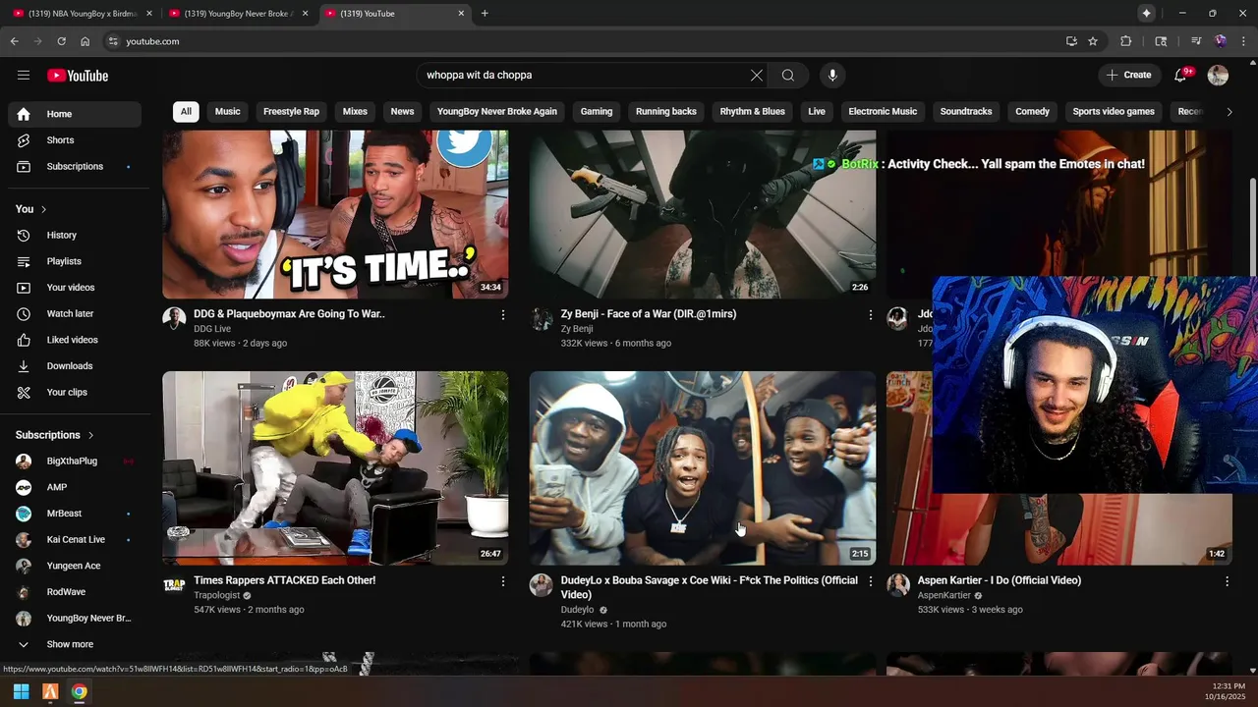Screen dimensions: 1258x707
Task: Expand the Subscriptions section heading
Action: click(55, 435)
